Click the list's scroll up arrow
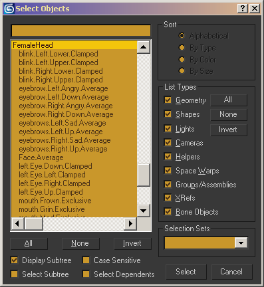The image size is (264, 287). 144,47
